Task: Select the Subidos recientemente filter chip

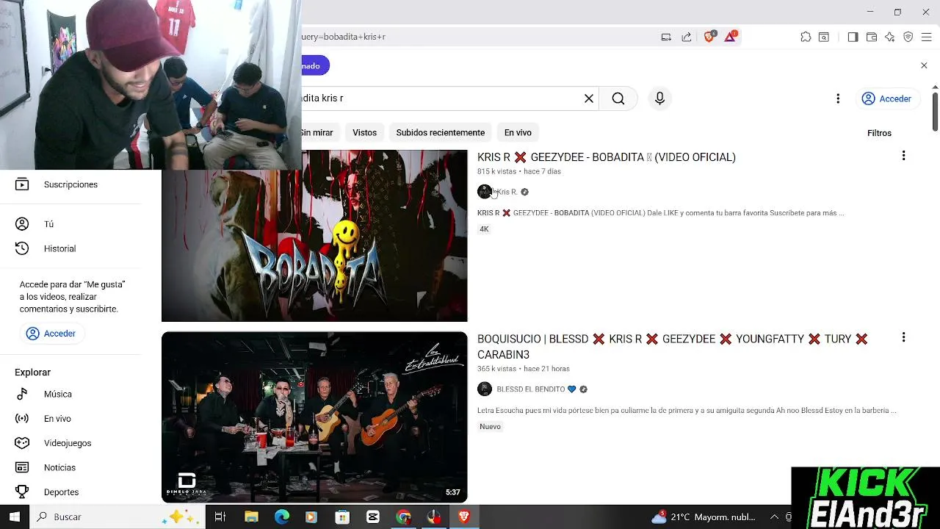Action: tap(441, 132)
